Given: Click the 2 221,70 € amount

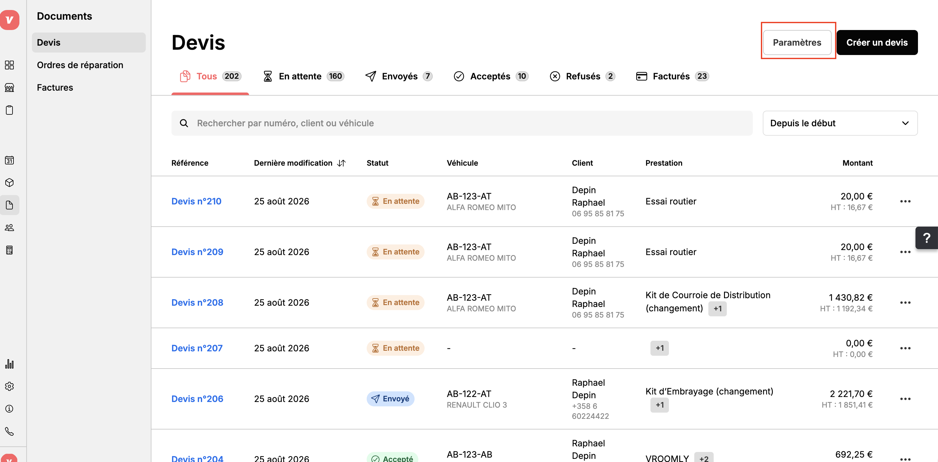Looking at the screenshot, I should pyautogui.click(x=851, y=394).
